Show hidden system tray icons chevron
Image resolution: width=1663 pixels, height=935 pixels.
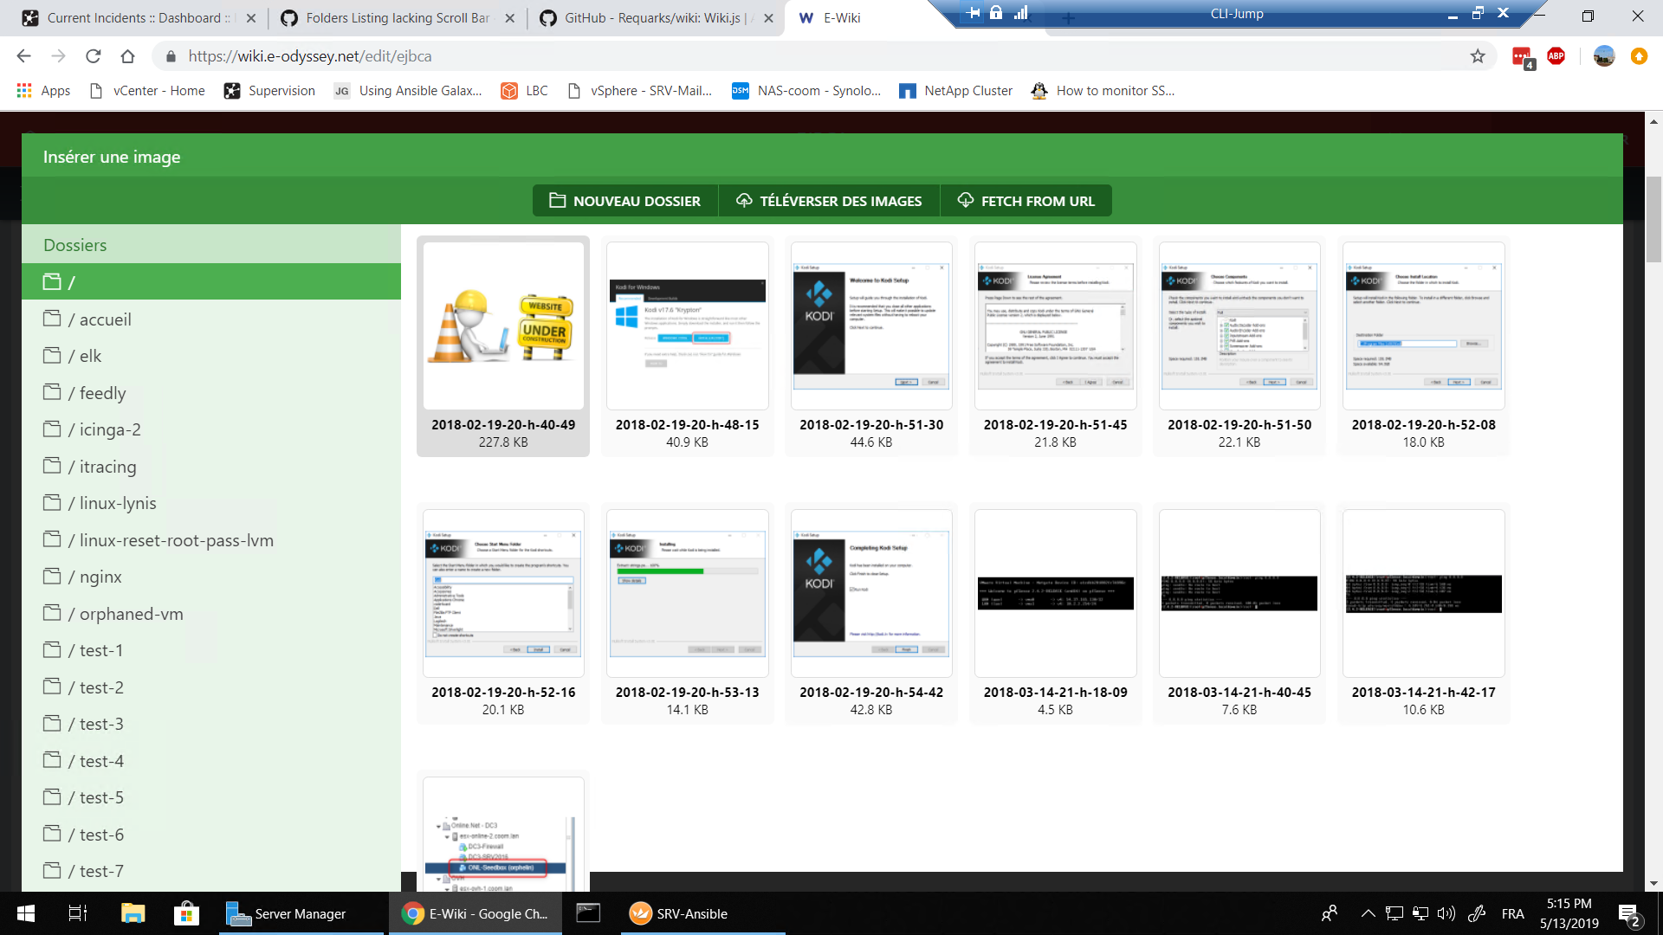pos(1368,913)
